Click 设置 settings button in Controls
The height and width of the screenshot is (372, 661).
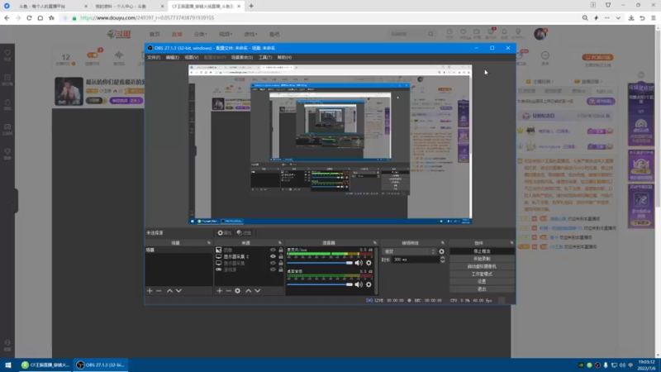(482, 282)
